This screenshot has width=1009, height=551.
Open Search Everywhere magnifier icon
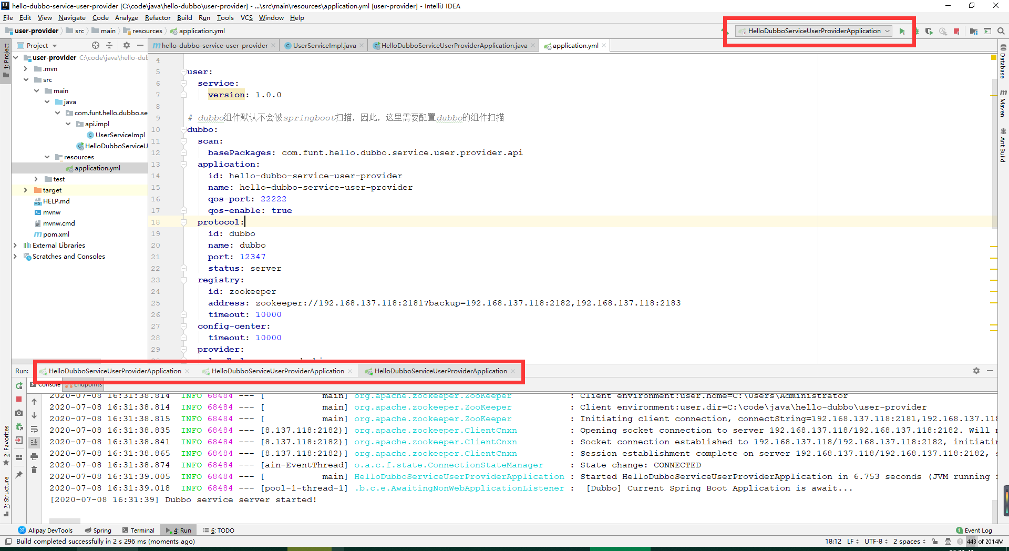(1001, 31)
